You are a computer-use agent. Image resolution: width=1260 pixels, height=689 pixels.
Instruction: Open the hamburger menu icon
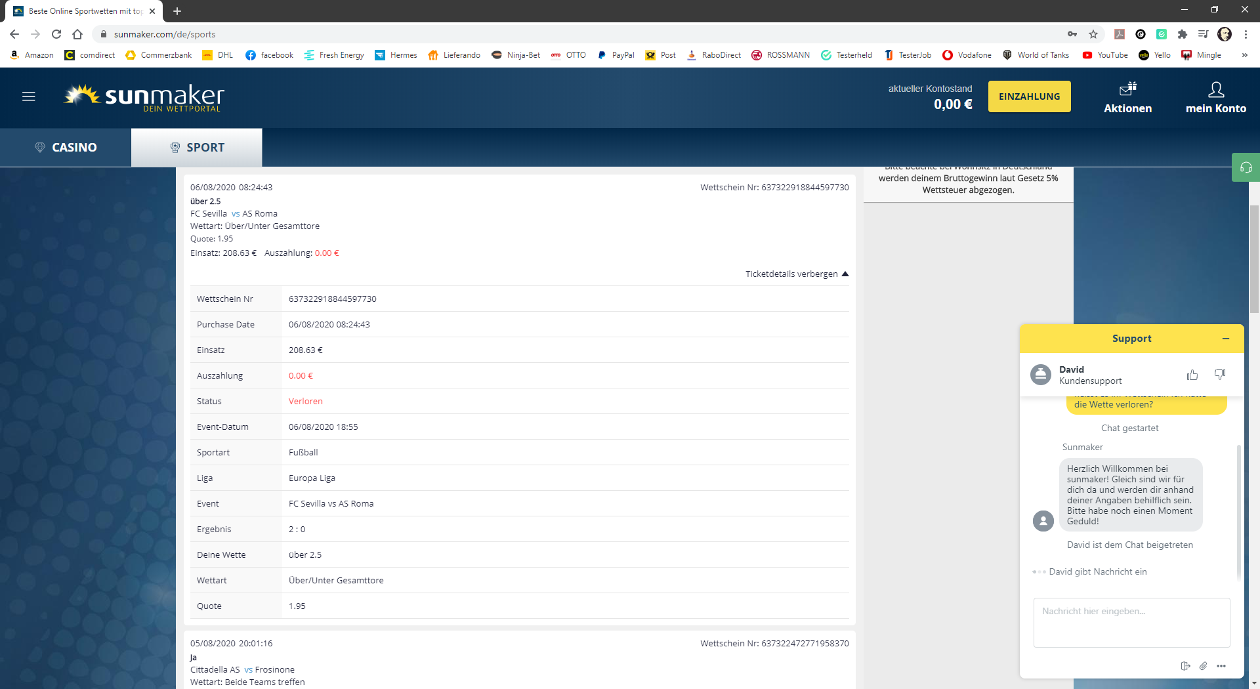pos(29,96)
